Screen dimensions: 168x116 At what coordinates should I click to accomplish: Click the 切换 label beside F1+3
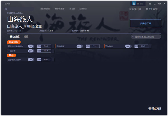136,46
